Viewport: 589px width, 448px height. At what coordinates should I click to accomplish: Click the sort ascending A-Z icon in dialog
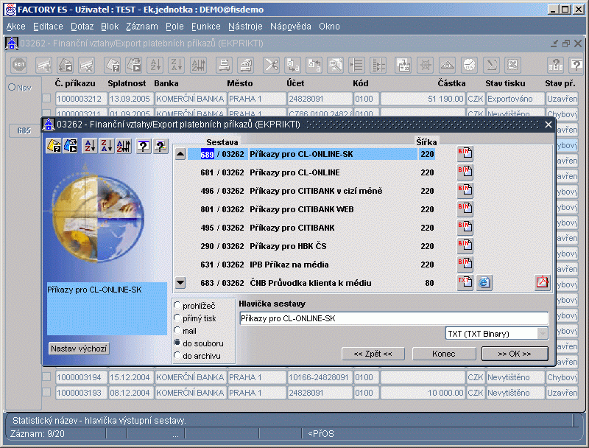pyautogui.click(x=90, y=146)
